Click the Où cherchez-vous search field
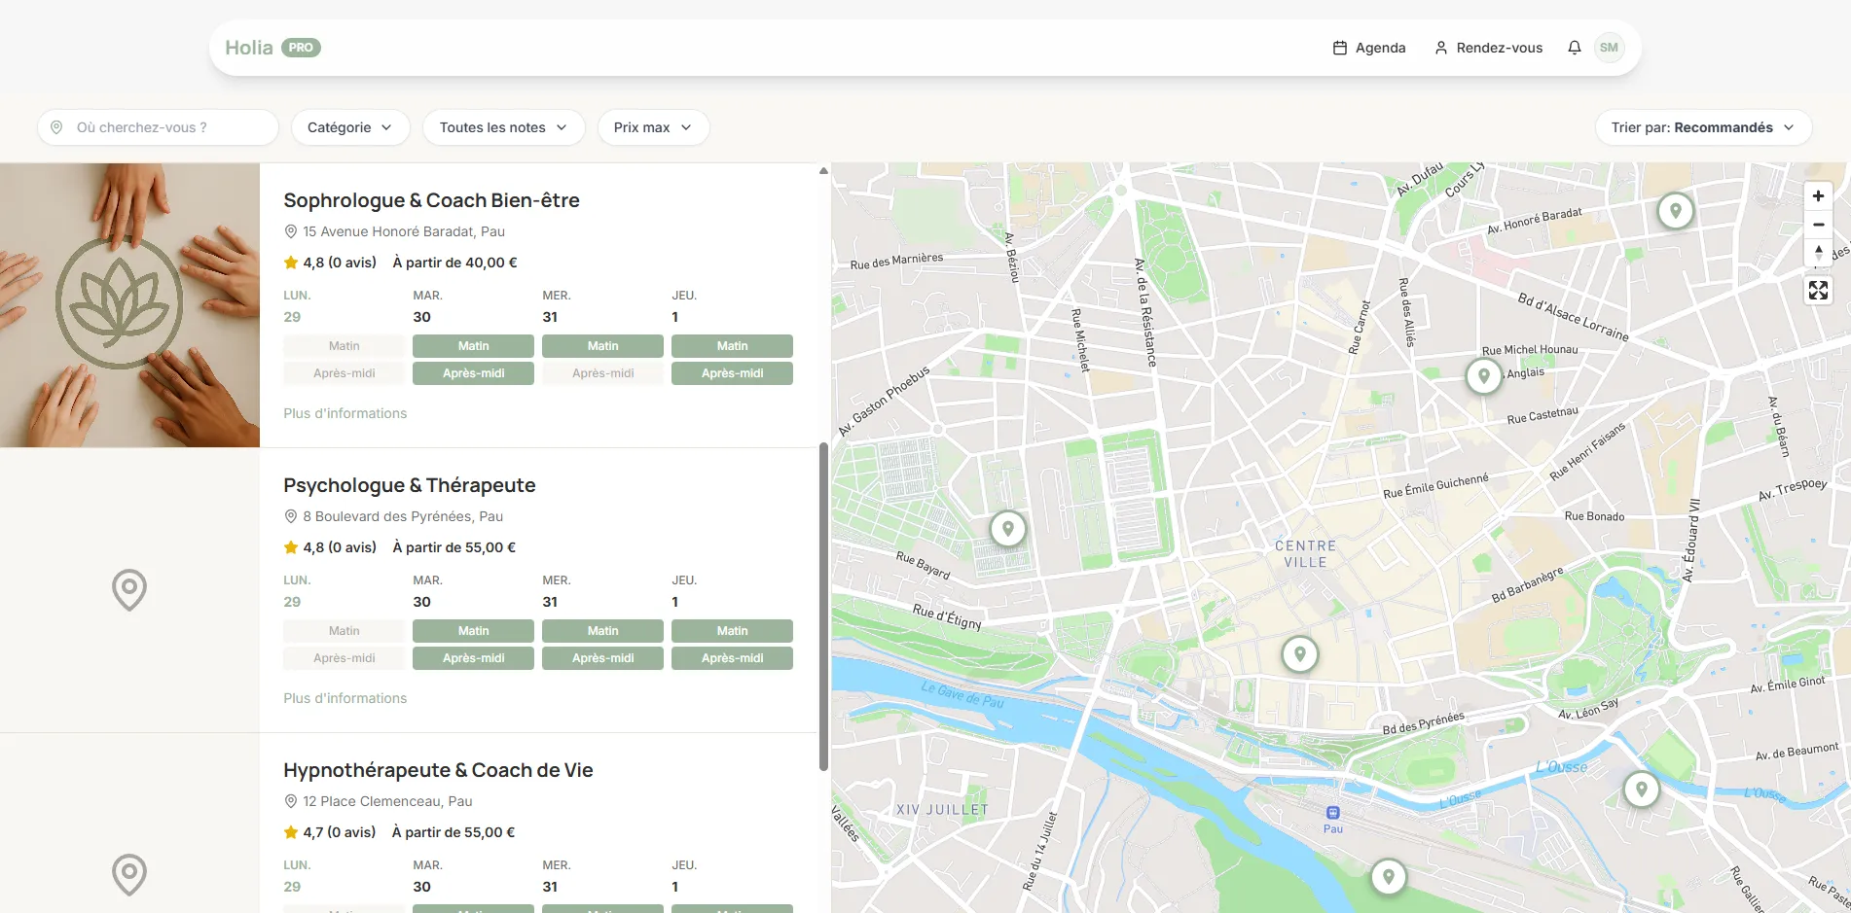Screen dimensions: 1851x913 pyautogui.click(x=157, y=126)
